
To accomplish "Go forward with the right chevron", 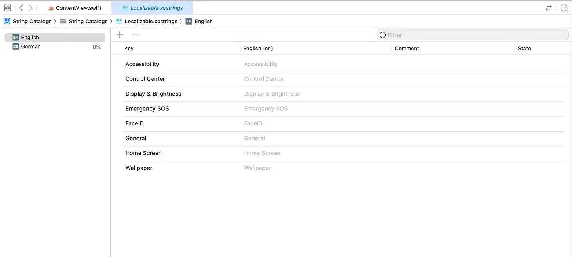I will click(x=31, y=8).
